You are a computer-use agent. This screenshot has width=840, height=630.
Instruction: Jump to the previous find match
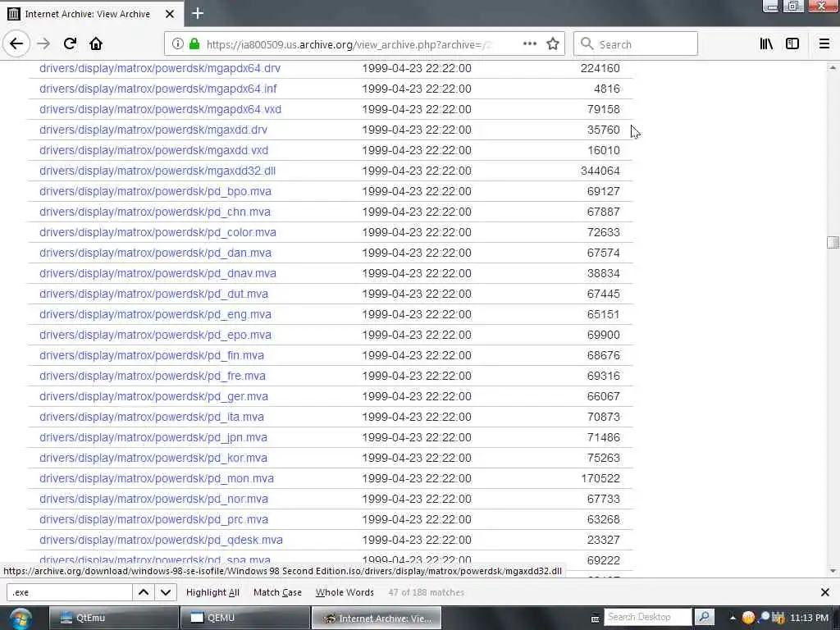[x=144, y=592]
